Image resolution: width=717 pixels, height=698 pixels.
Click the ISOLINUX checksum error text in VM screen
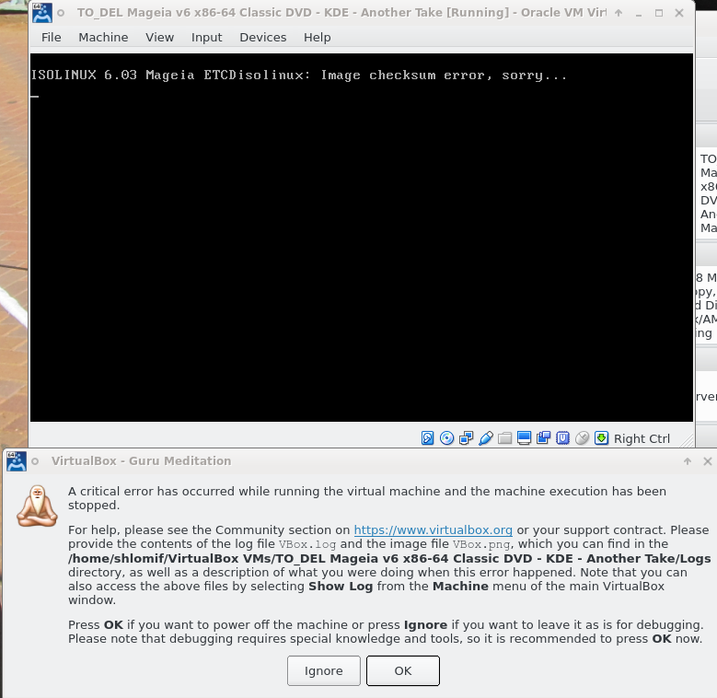coord(299,75)
